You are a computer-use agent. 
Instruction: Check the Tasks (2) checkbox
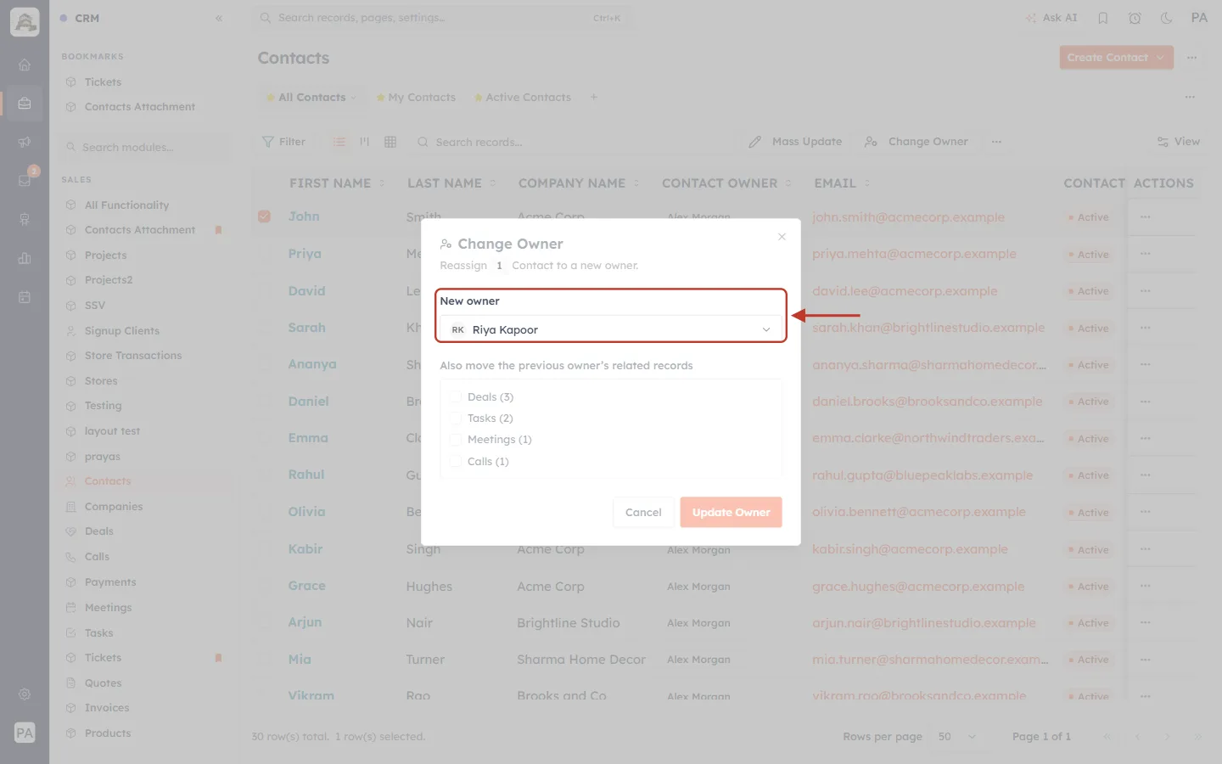point(456,419)
